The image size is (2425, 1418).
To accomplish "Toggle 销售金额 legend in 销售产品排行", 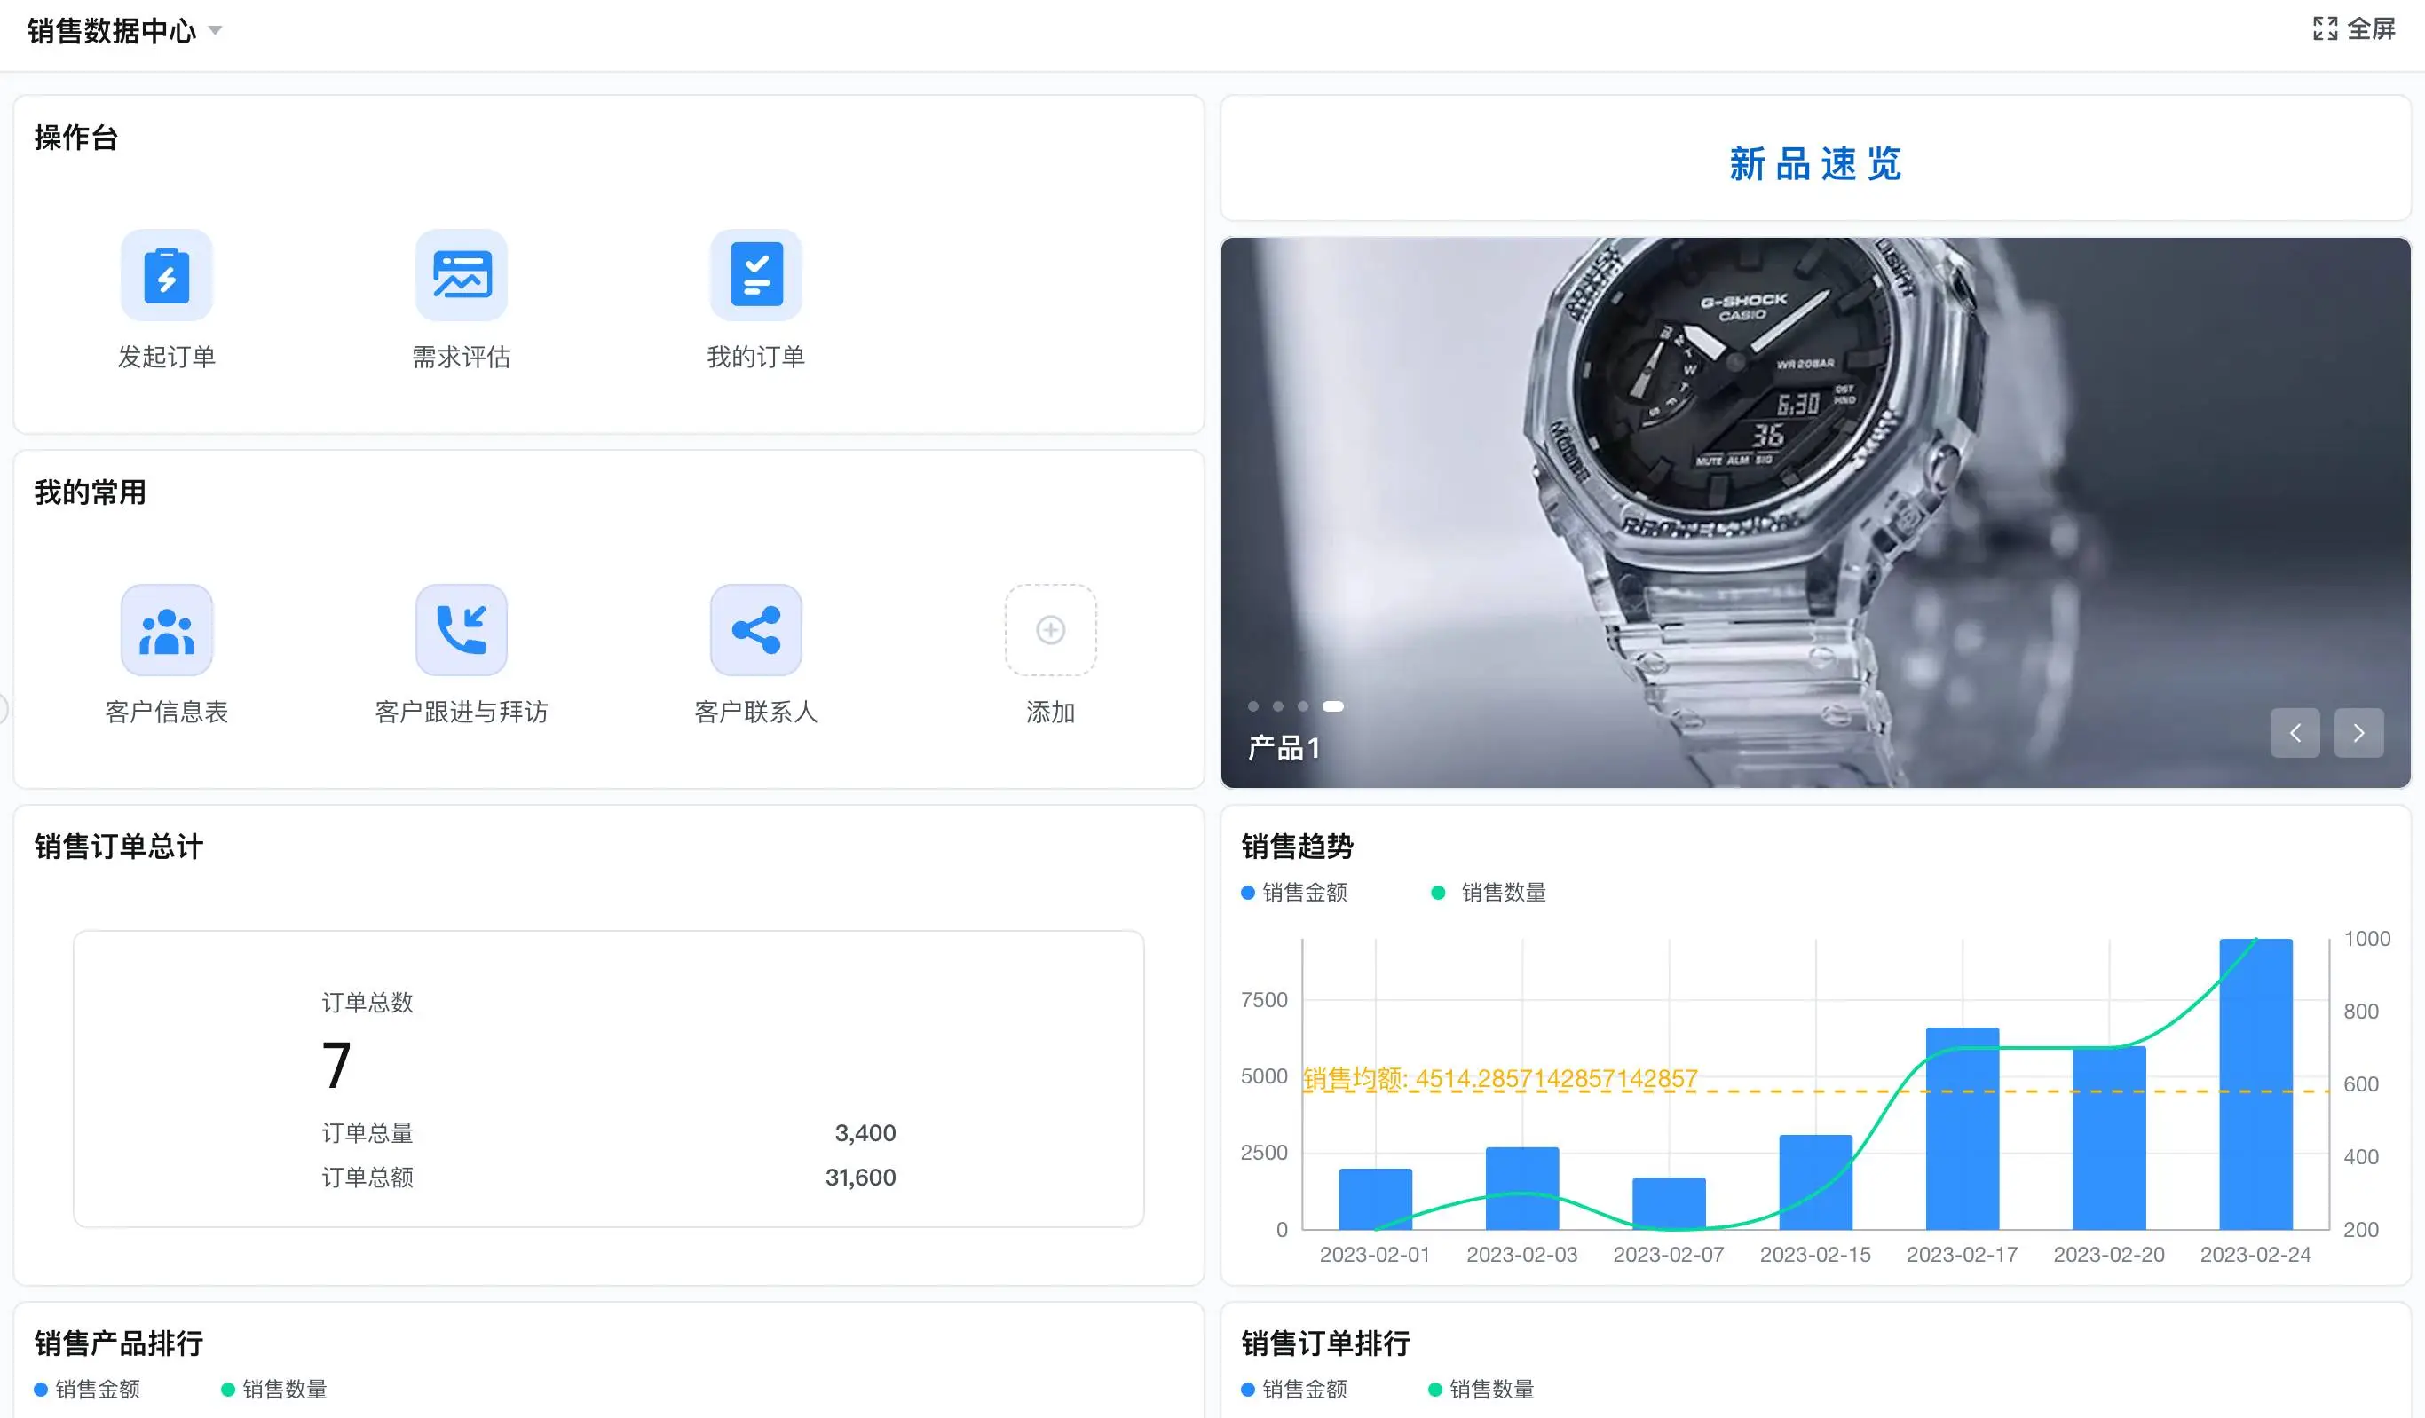I will point(88,1389).
